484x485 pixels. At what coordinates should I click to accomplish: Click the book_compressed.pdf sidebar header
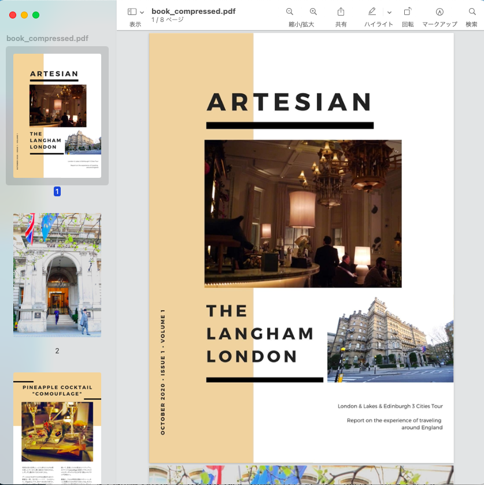point(47,38)
